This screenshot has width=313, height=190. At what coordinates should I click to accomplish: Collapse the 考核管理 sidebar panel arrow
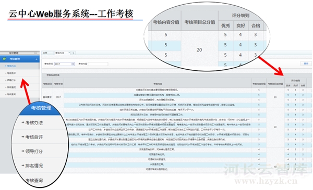(37, 59)
